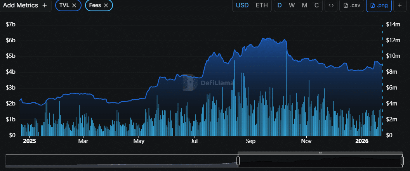Screen dimensions: 410x171
Task: Switch denomination to ETH
Action: pyautogui.click(x=261, y=5)
